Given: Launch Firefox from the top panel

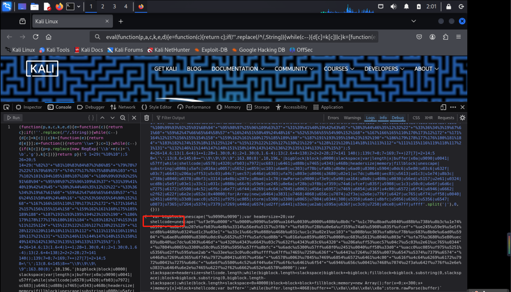Looking at the screenshot, I should 59,6.
